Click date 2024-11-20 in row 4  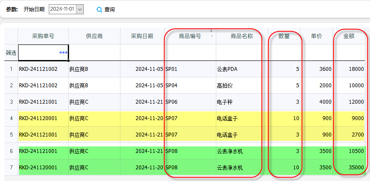click(149, 118)
